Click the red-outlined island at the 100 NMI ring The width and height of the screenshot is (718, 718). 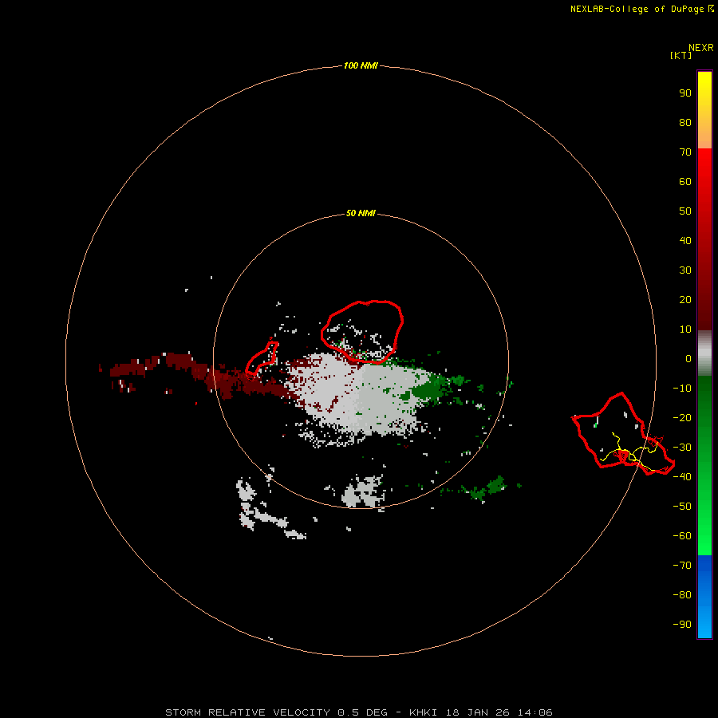pyautogui.click(x=623, y=434)
